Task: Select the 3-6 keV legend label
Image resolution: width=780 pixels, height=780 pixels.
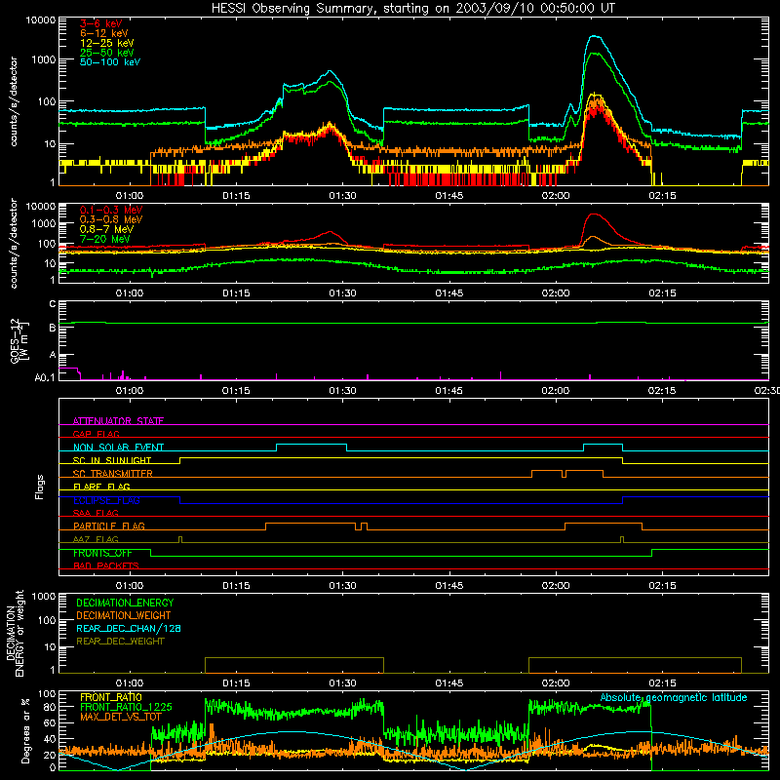Action: (100, 23)
